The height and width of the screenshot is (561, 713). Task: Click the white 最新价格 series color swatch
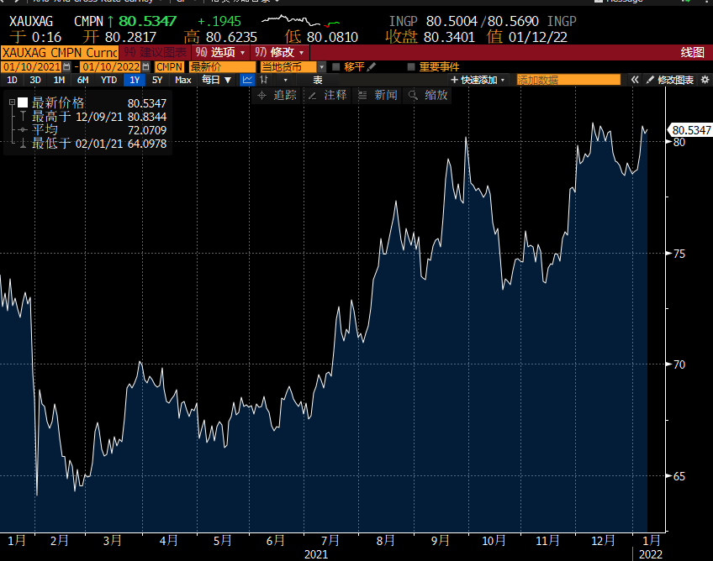tap(24, 102)
